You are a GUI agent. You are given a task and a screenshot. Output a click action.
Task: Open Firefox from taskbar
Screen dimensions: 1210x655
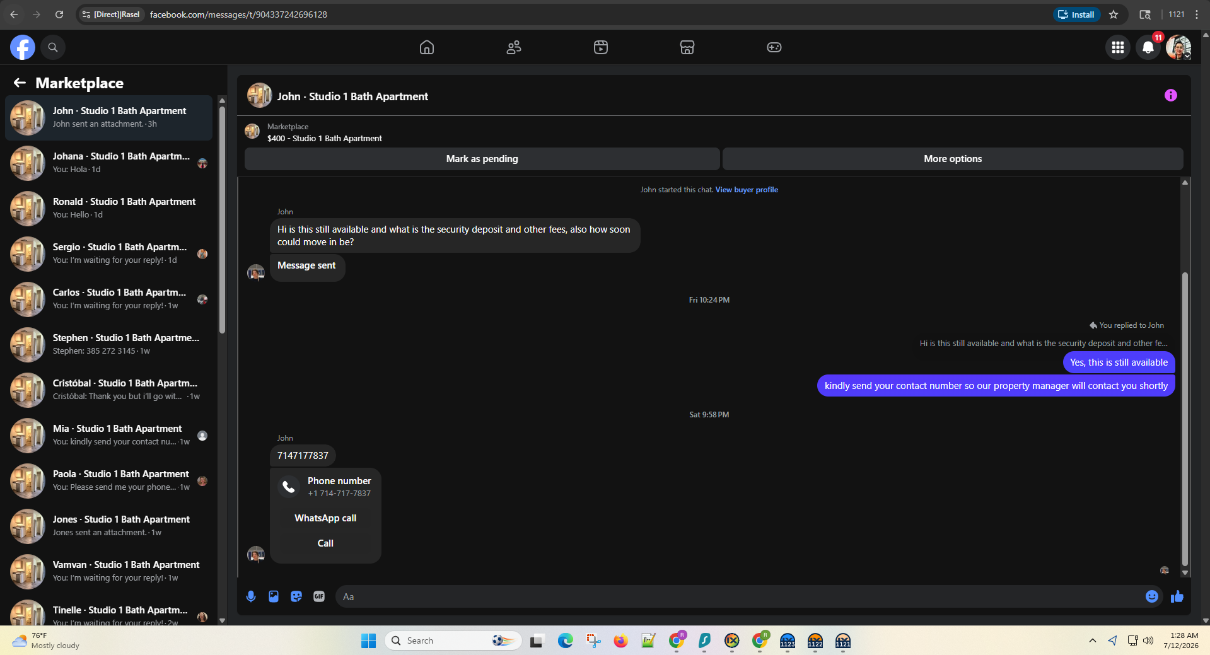click(x=621, y=641)
